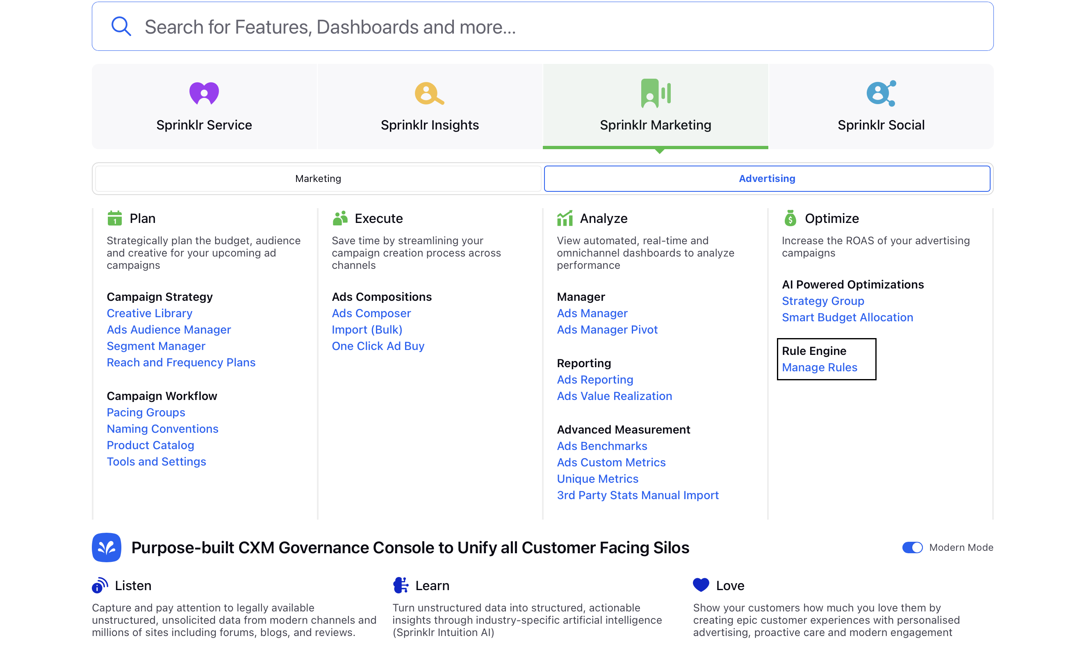Click the Listen signal icon
The height and width of the screenshot is (652, 1066).
tap(100, 586)
